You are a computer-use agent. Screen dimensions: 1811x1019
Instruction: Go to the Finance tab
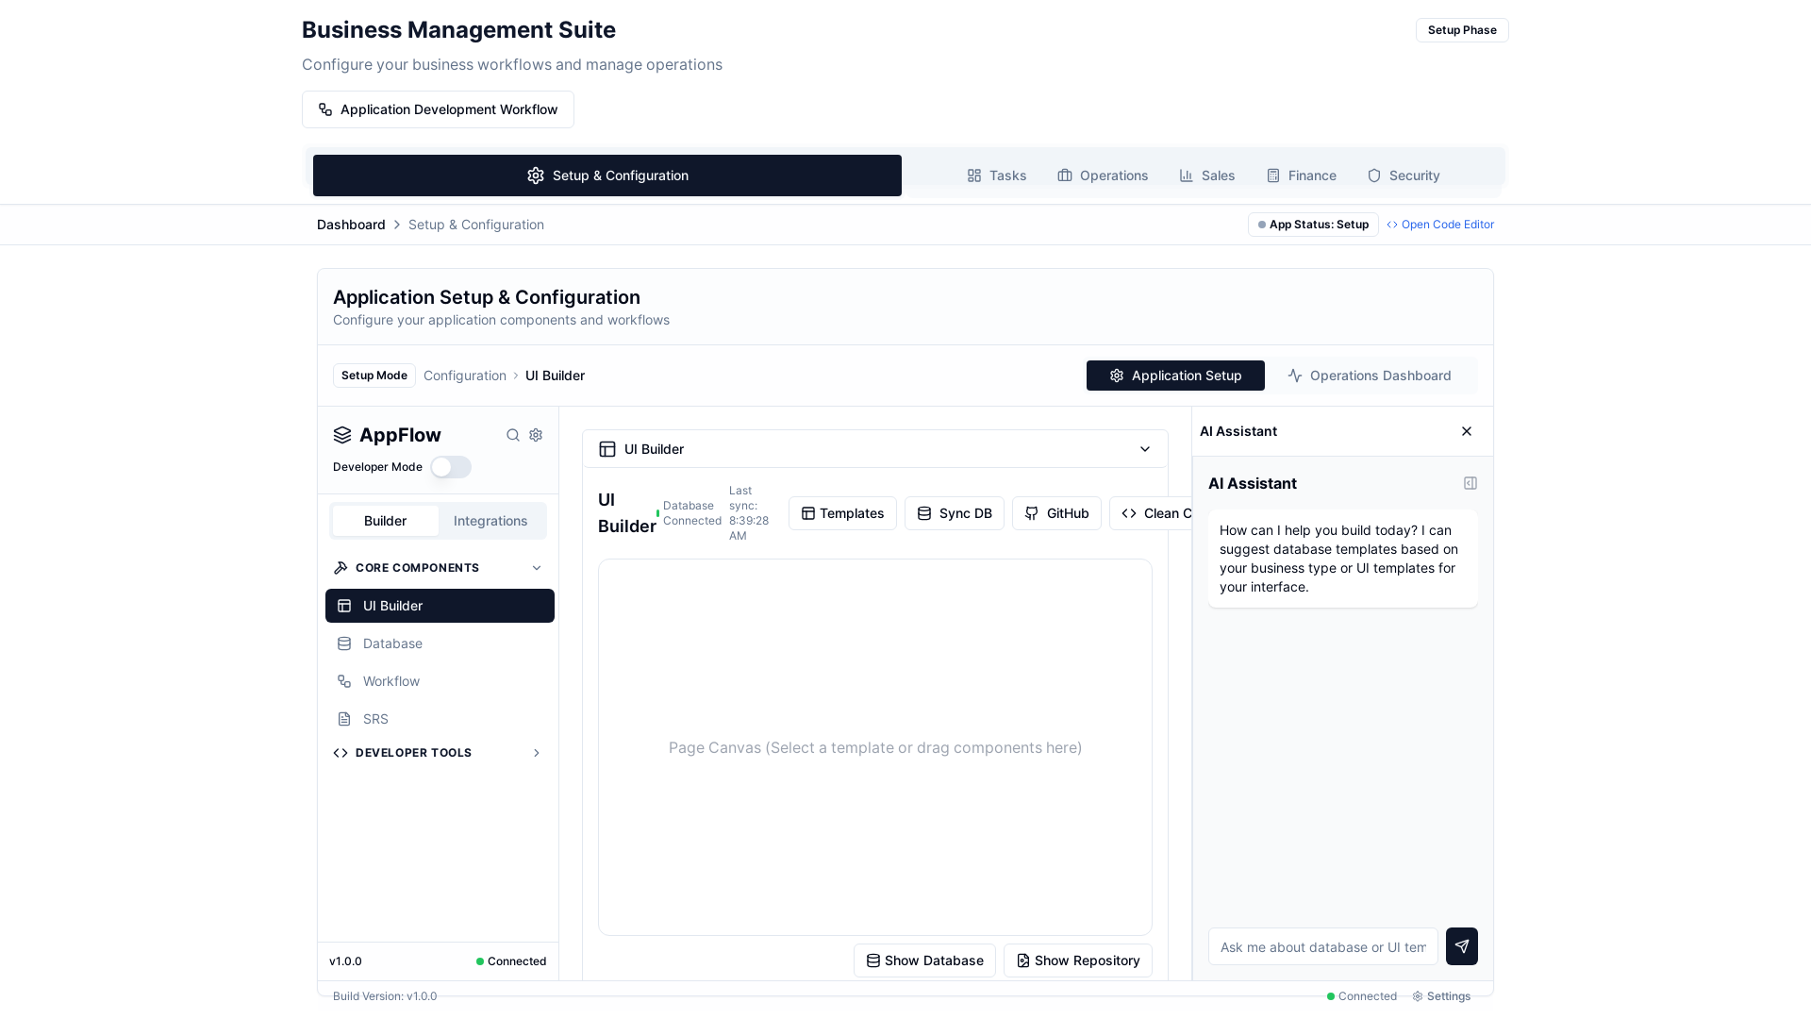(x=1302, y=175)
